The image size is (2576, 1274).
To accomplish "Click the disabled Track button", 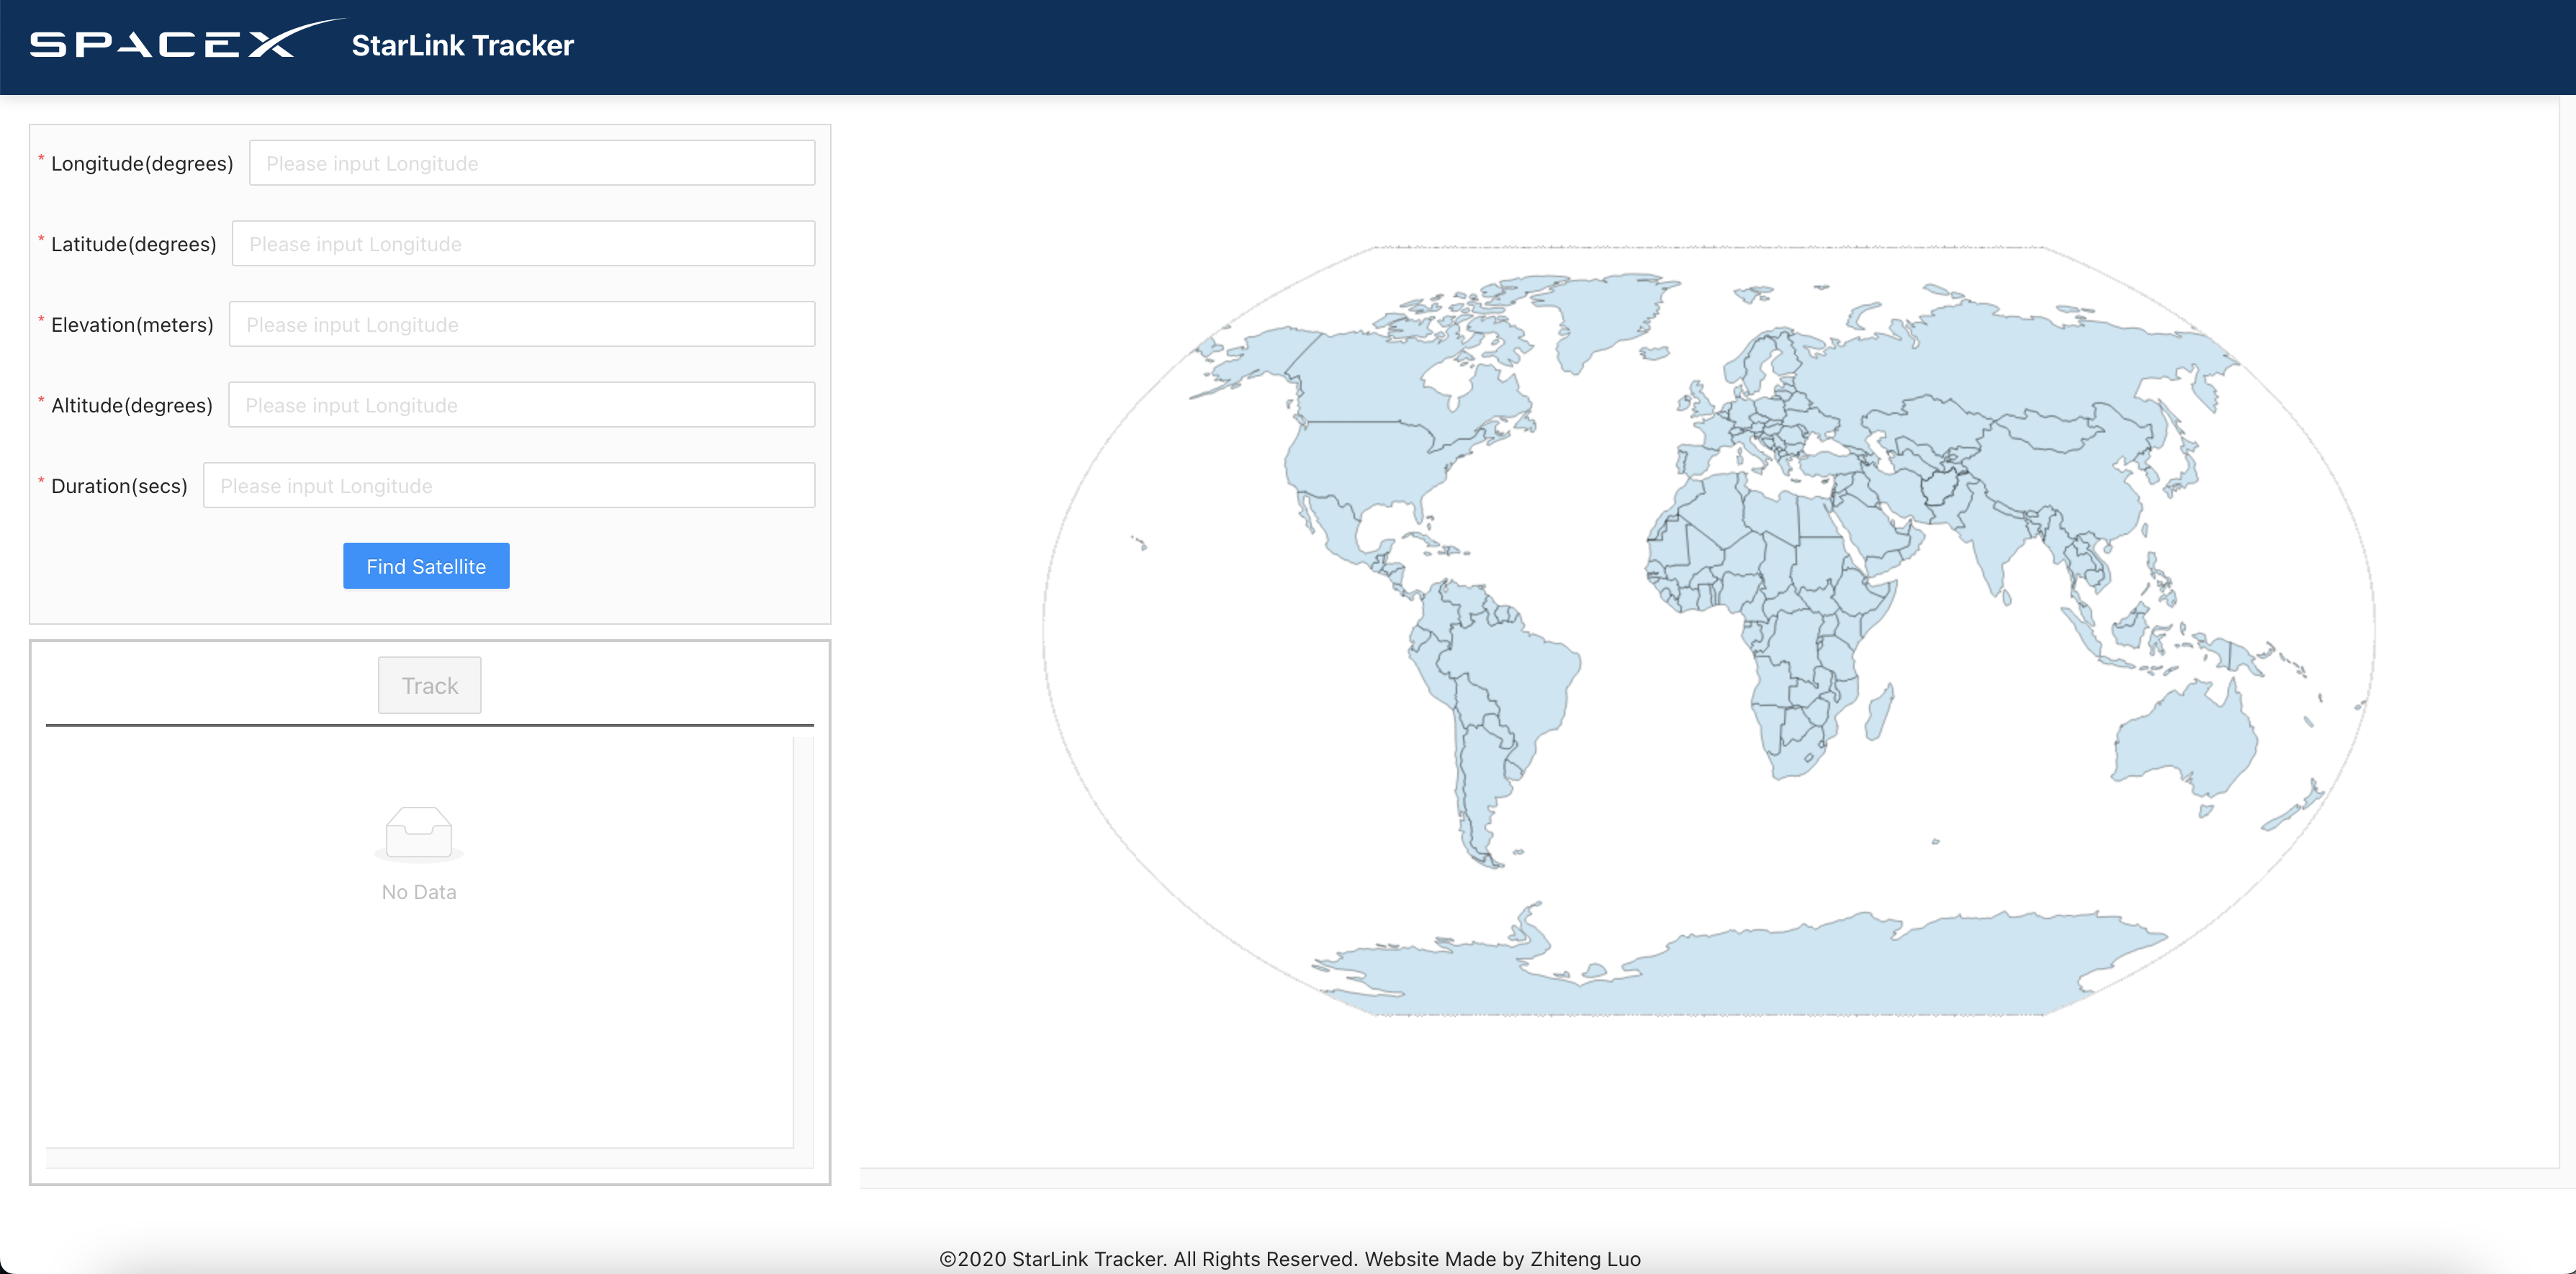I will [429, 686].
